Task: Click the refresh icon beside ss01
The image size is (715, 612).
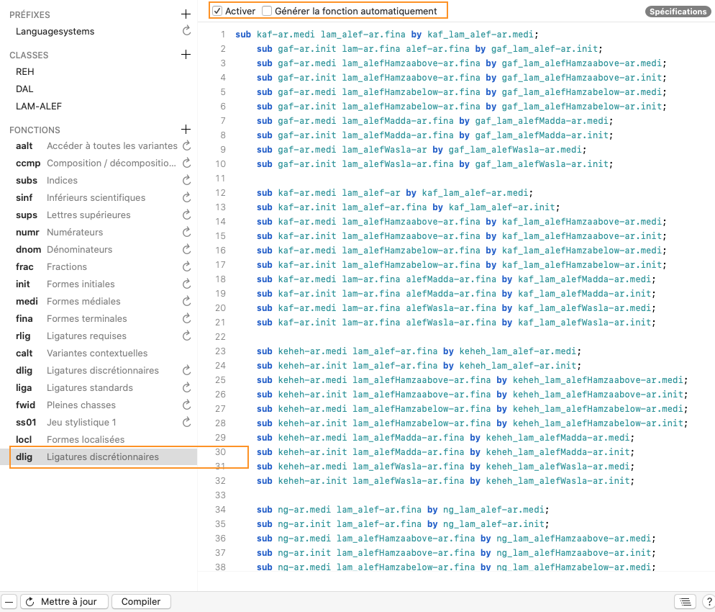Action: [187, 423]
